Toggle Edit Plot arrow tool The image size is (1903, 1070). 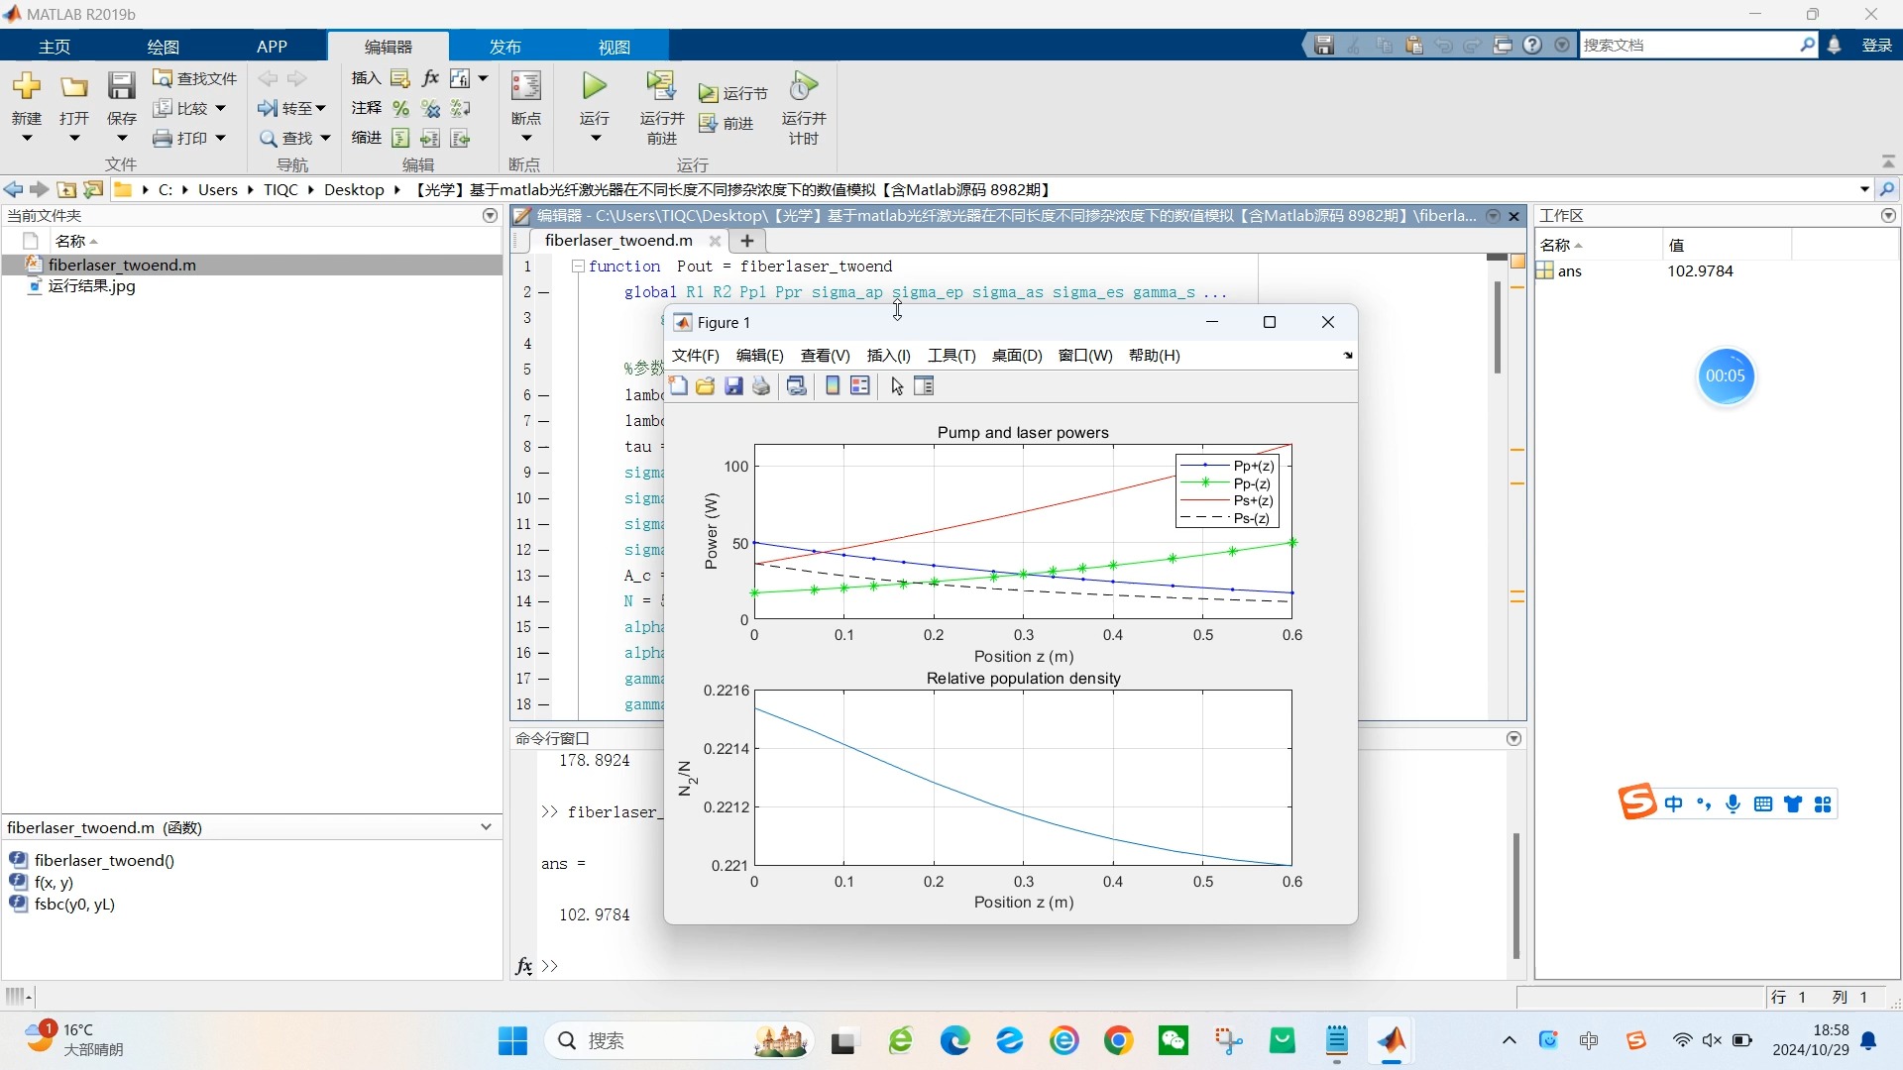coord(897,386)
